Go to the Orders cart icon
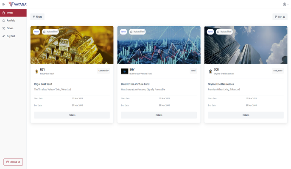Viewport: 291px width, 169px height. pos(3,28)
